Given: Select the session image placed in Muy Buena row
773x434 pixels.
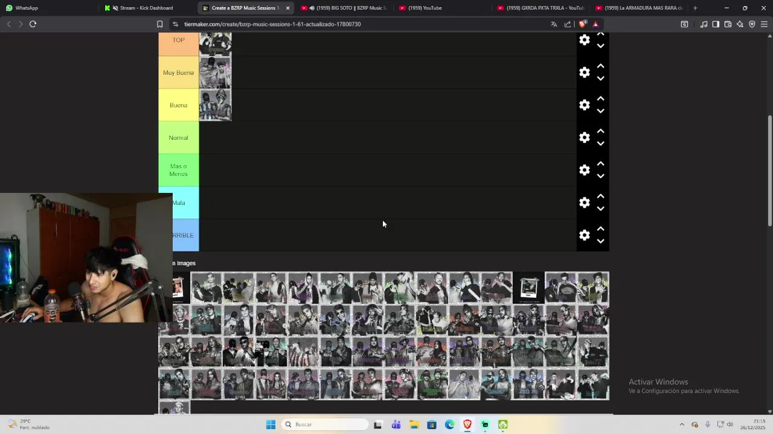Looking at the screenshot, I should (215, 72).
